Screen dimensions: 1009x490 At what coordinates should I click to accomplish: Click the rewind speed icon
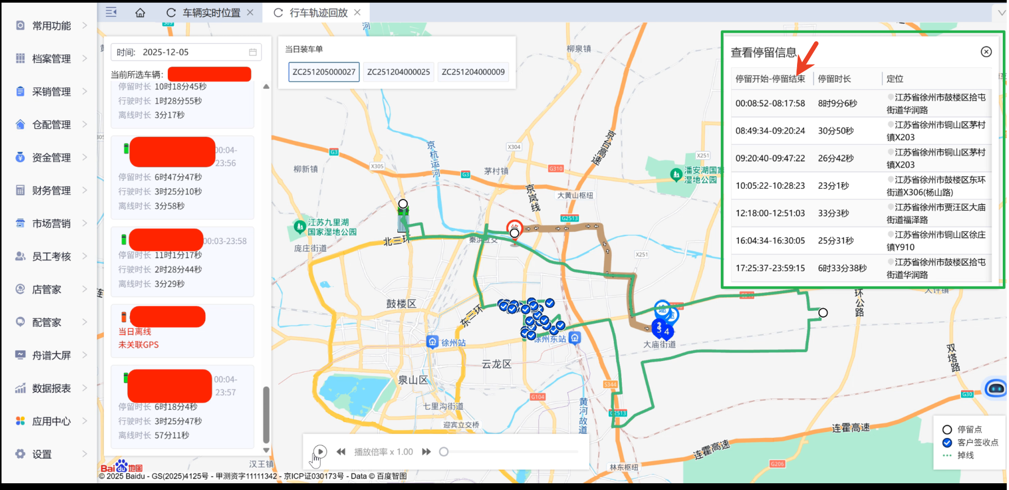coord(341,452)
